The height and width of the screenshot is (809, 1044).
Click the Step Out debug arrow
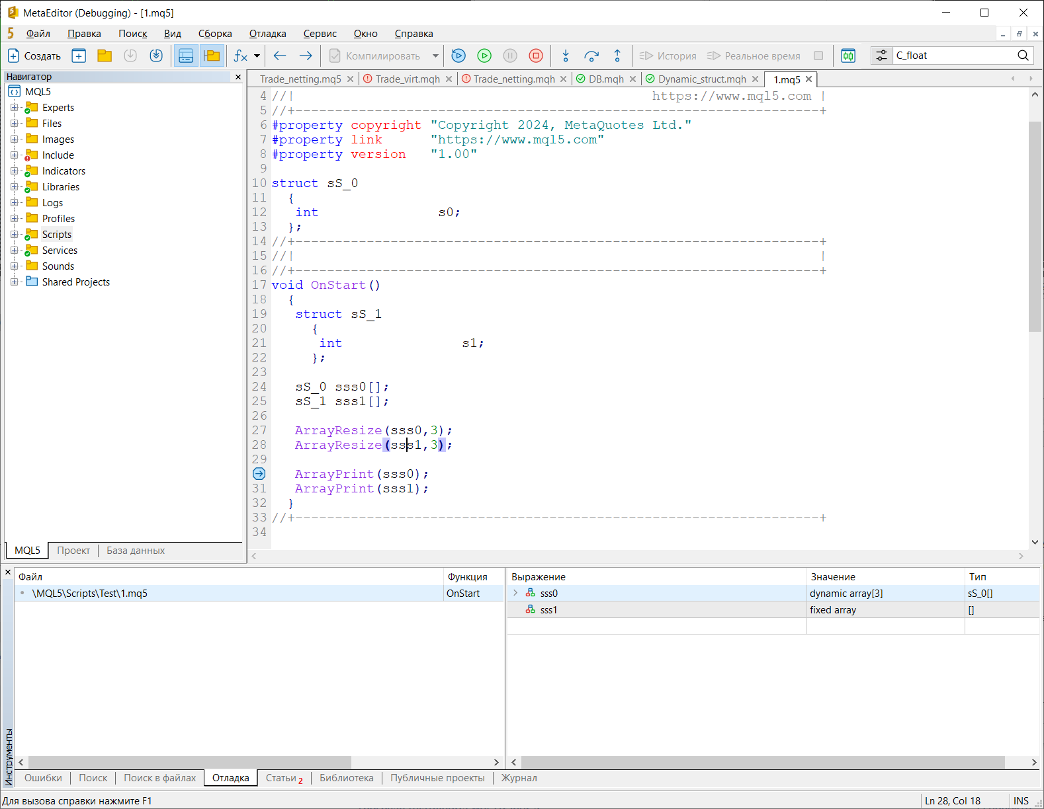tap(617, 56)
